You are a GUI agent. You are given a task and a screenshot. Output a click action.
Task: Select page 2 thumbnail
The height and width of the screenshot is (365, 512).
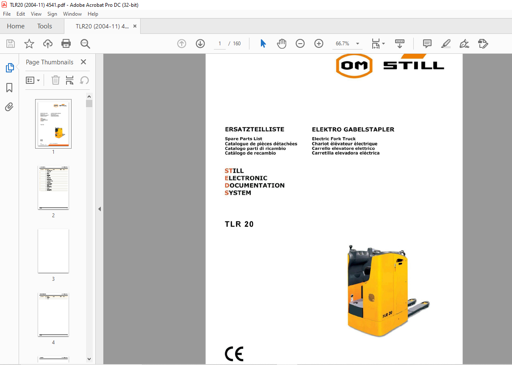[x=53, y=188]
